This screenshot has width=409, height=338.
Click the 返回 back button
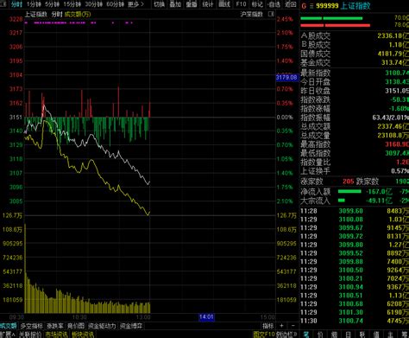tap(290, 4)
